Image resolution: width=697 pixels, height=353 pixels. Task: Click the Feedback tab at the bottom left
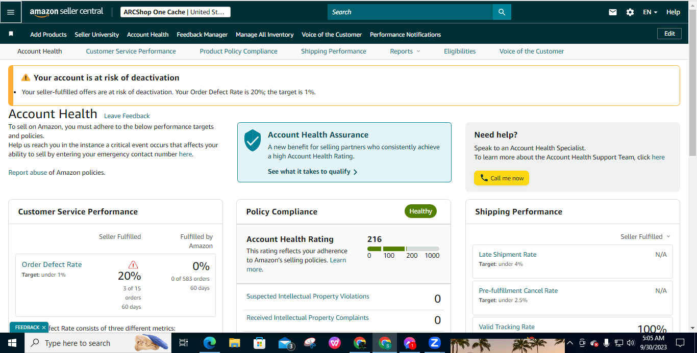click(x=29, y=328)
